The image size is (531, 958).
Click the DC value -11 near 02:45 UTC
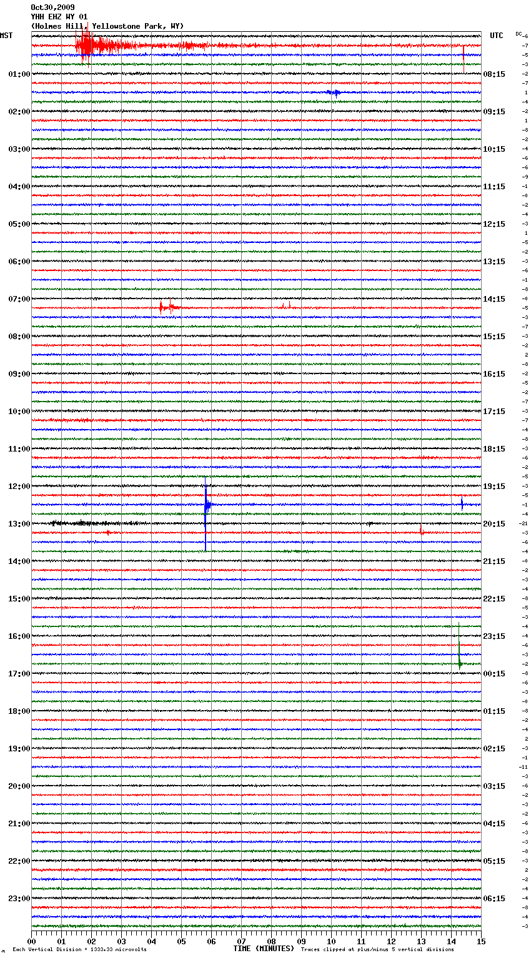[524, 767]
